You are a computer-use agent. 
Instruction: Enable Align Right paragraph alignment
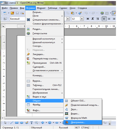[114, 19]
